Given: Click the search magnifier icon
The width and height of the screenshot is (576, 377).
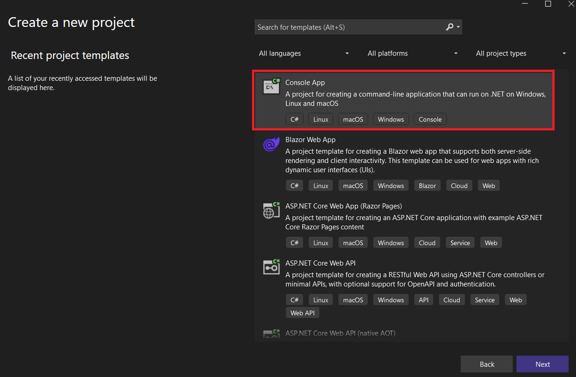Looking at the screenshot, I should tap(450, 27).
